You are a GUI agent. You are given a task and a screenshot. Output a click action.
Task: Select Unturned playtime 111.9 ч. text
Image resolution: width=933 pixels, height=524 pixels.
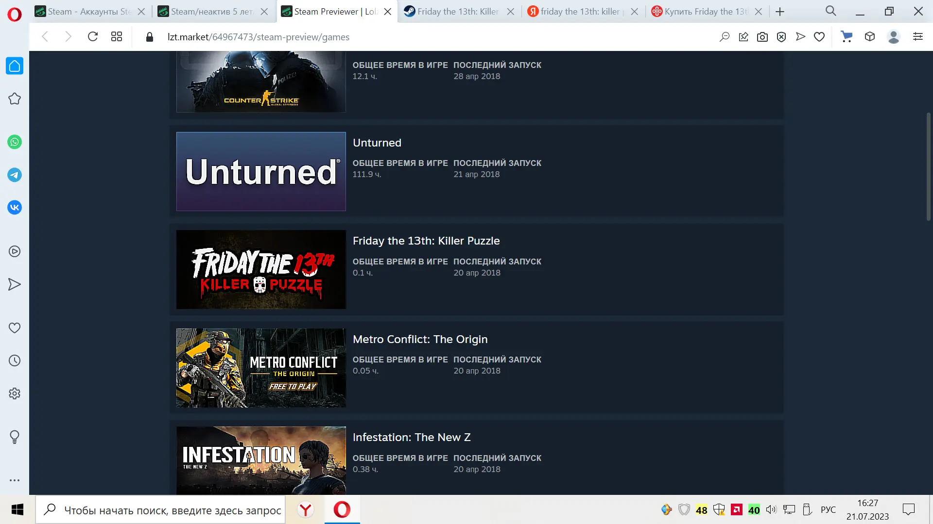367,174
